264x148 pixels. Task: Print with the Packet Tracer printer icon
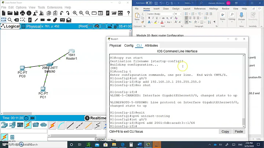click(x=23, y=13)
